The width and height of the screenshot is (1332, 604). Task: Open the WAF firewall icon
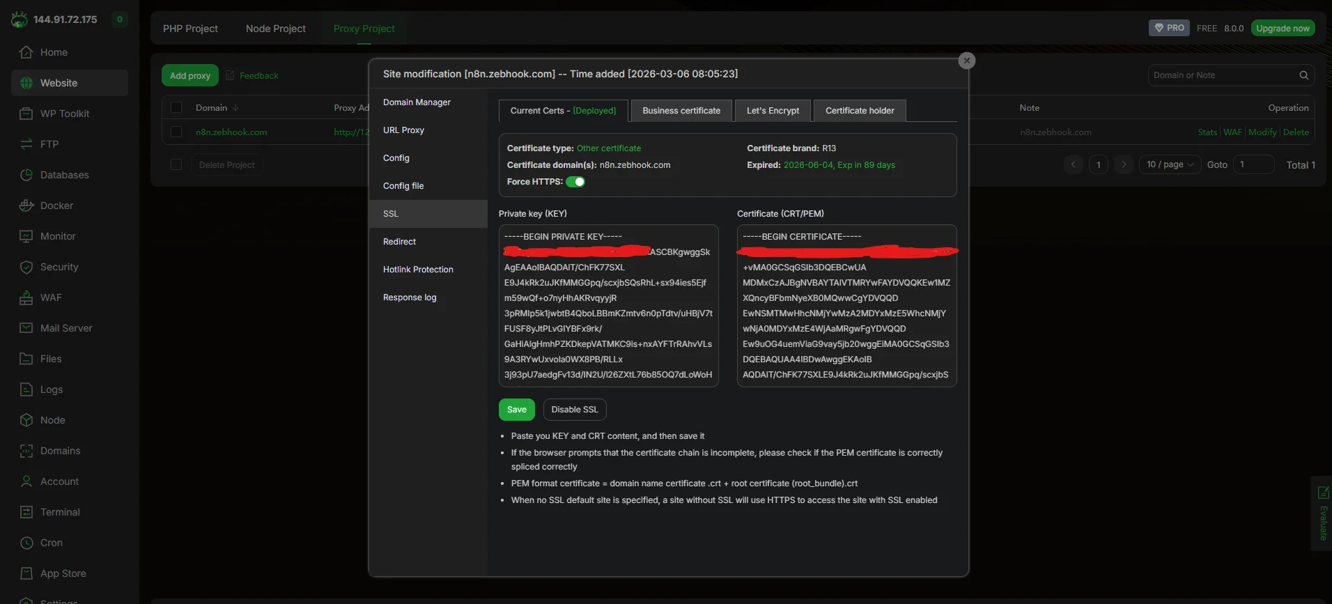(26, 297)
